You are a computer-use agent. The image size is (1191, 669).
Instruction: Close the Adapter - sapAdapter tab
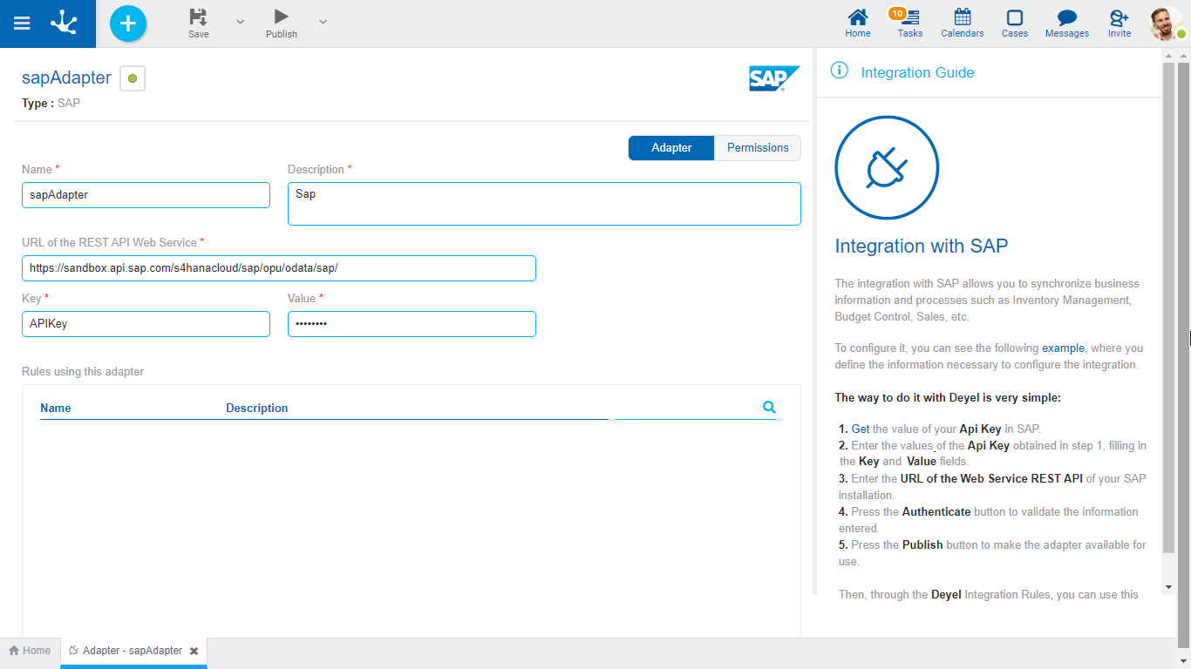(x=194, y=652)
